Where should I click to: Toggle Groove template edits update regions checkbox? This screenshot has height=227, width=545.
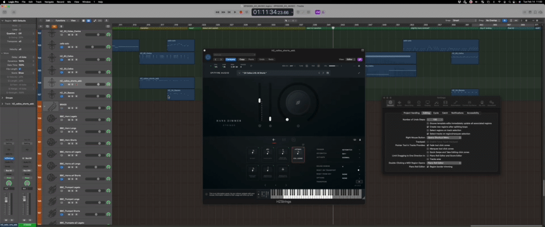pyautogui.click(x=427, y=123)
